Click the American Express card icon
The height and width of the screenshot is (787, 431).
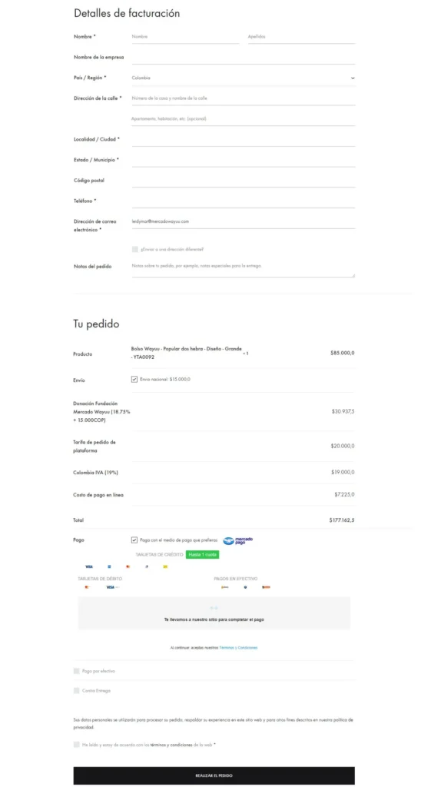tap(109, 566)
